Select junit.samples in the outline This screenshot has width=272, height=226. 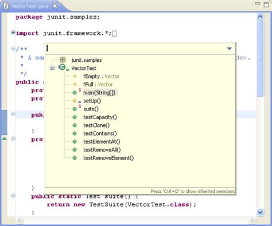coord(87,60)
